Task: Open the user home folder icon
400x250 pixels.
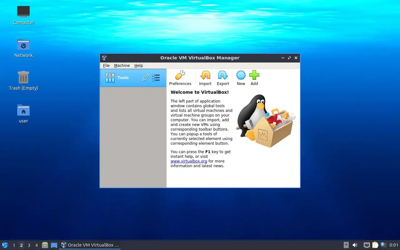Action: tap(23, 114)
